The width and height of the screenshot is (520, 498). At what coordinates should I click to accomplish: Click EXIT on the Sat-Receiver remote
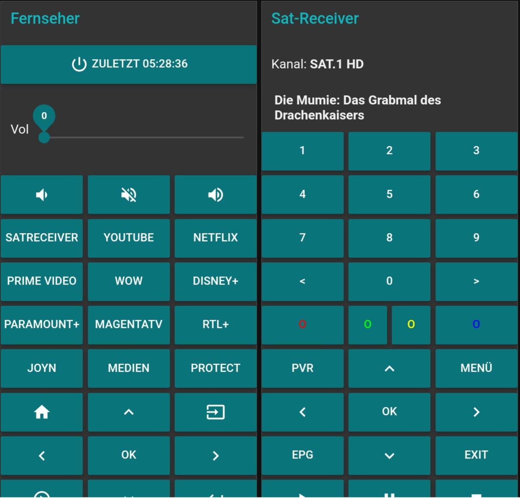tap(476, 455)
